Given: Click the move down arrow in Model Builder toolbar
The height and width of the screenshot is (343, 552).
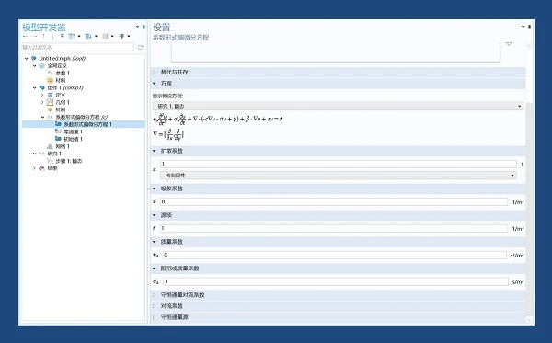Looking at the screenshot, I should (x=52, y=36).
